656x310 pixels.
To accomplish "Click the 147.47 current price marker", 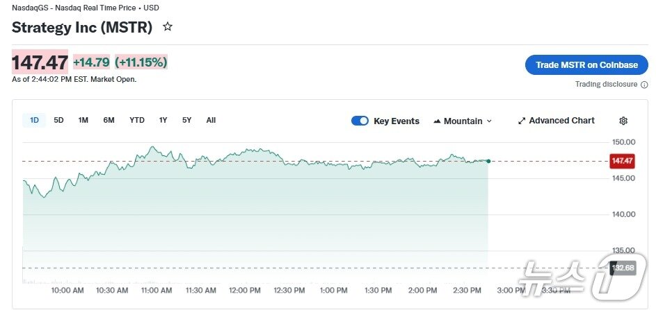I will 622,161.
